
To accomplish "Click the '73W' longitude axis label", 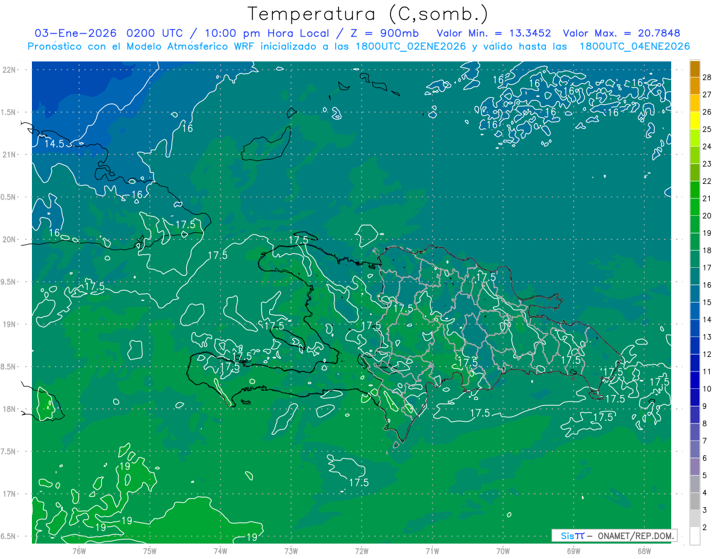I will click(x=291, y=551).
